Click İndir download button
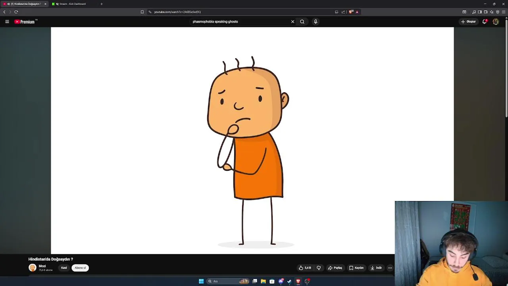Screen dimensions: 508x286 (x=376, y=268)
